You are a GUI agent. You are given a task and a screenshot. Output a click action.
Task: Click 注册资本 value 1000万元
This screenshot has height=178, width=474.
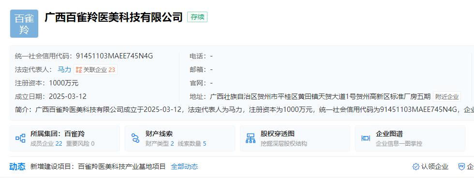tap(64, 83)
